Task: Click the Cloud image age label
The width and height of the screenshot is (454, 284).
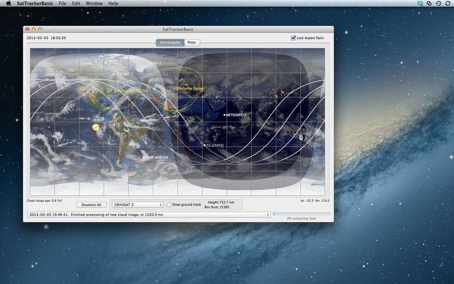Action: point(44,201)
